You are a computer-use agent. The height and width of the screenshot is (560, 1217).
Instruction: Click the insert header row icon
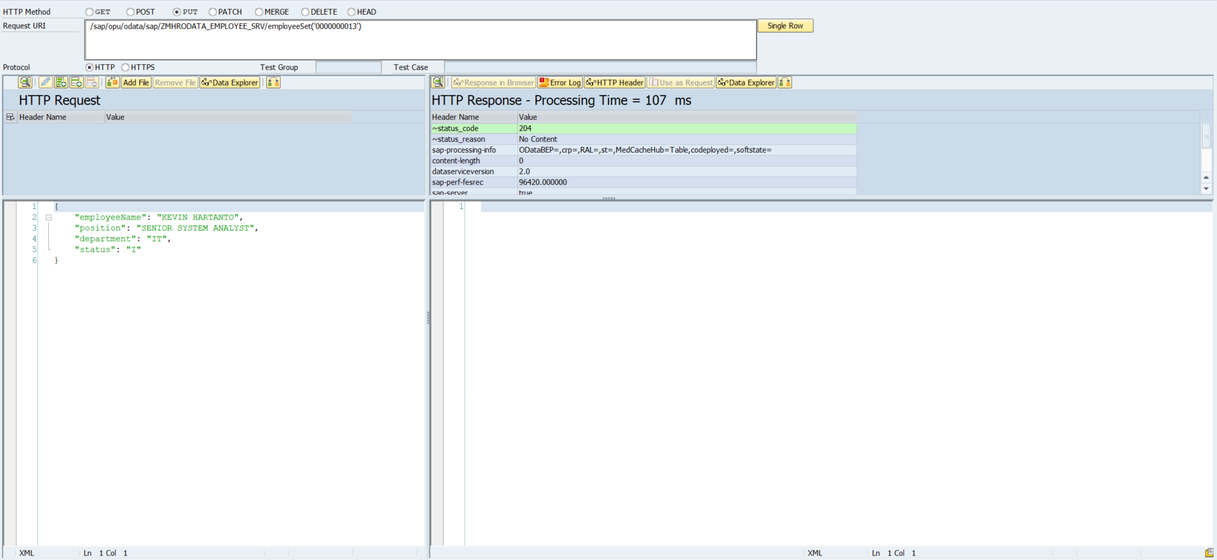76,82
